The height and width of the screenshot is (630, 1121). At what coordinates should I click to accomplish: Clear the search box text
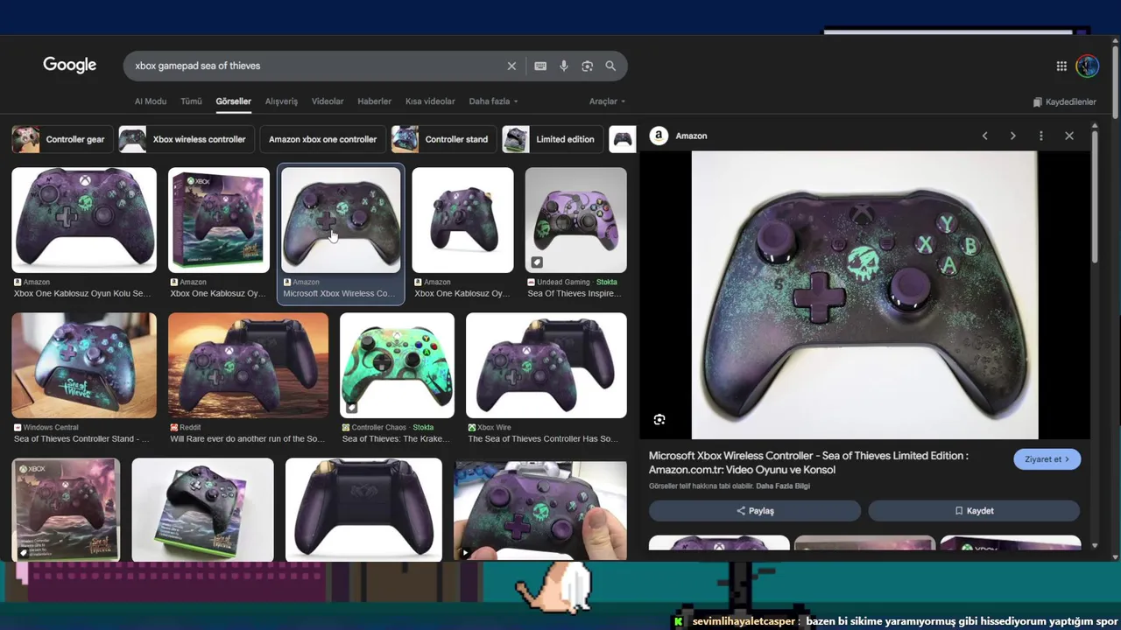(x=511, y=66)
